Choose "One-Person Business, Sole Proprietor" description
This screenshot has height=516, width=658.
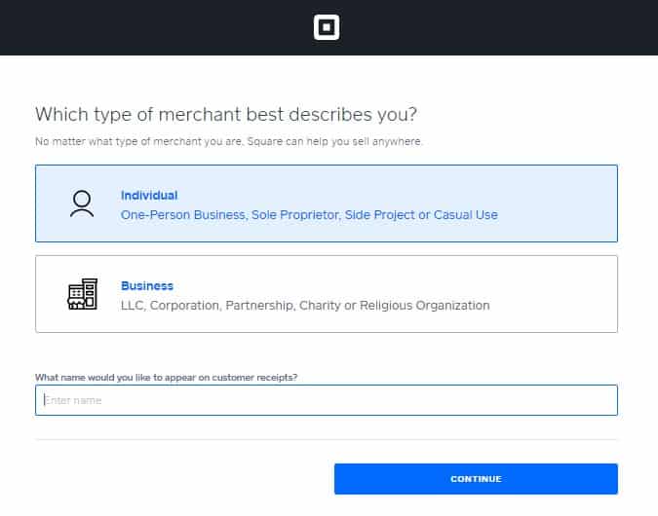(231, 215)
